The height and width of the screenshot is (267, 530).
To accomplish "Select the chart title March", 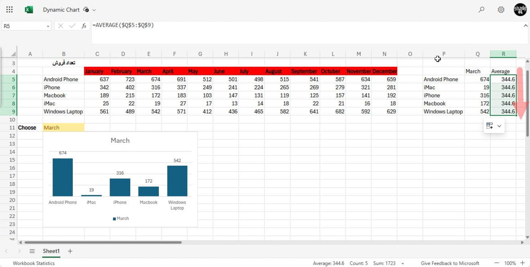I will click(x=120, y=141).
